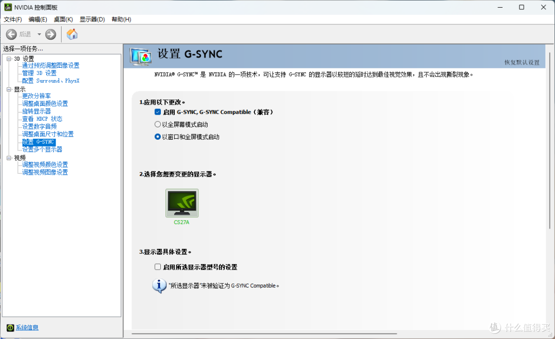Click the 后退 label next to back arrow

pyautogui.click(x=25, y=34)
